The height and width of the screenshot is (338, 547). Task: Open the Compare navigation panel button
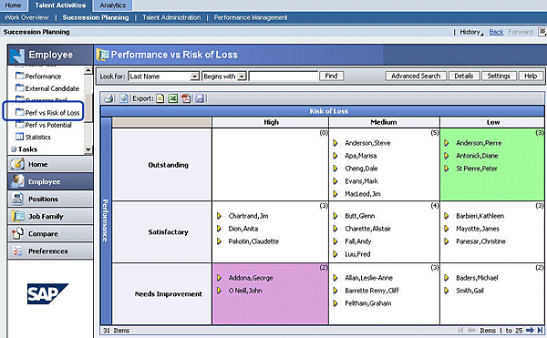point(50,233)
